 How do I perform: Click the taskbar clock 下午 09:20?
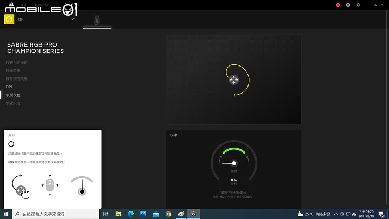click(x=366, y=214)
